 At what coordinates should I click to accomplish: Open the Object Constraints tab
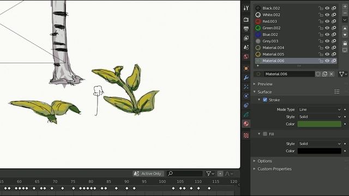point(246,105)
